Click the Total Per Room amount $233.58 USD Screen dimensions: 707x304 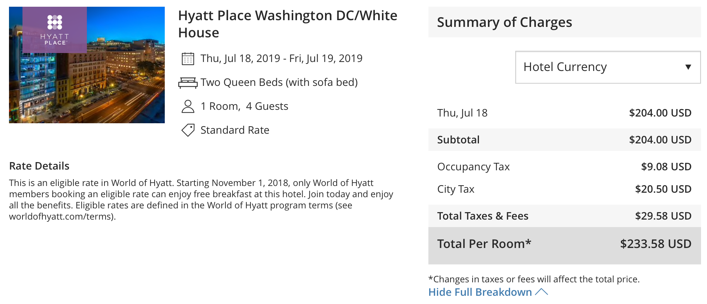656,244
